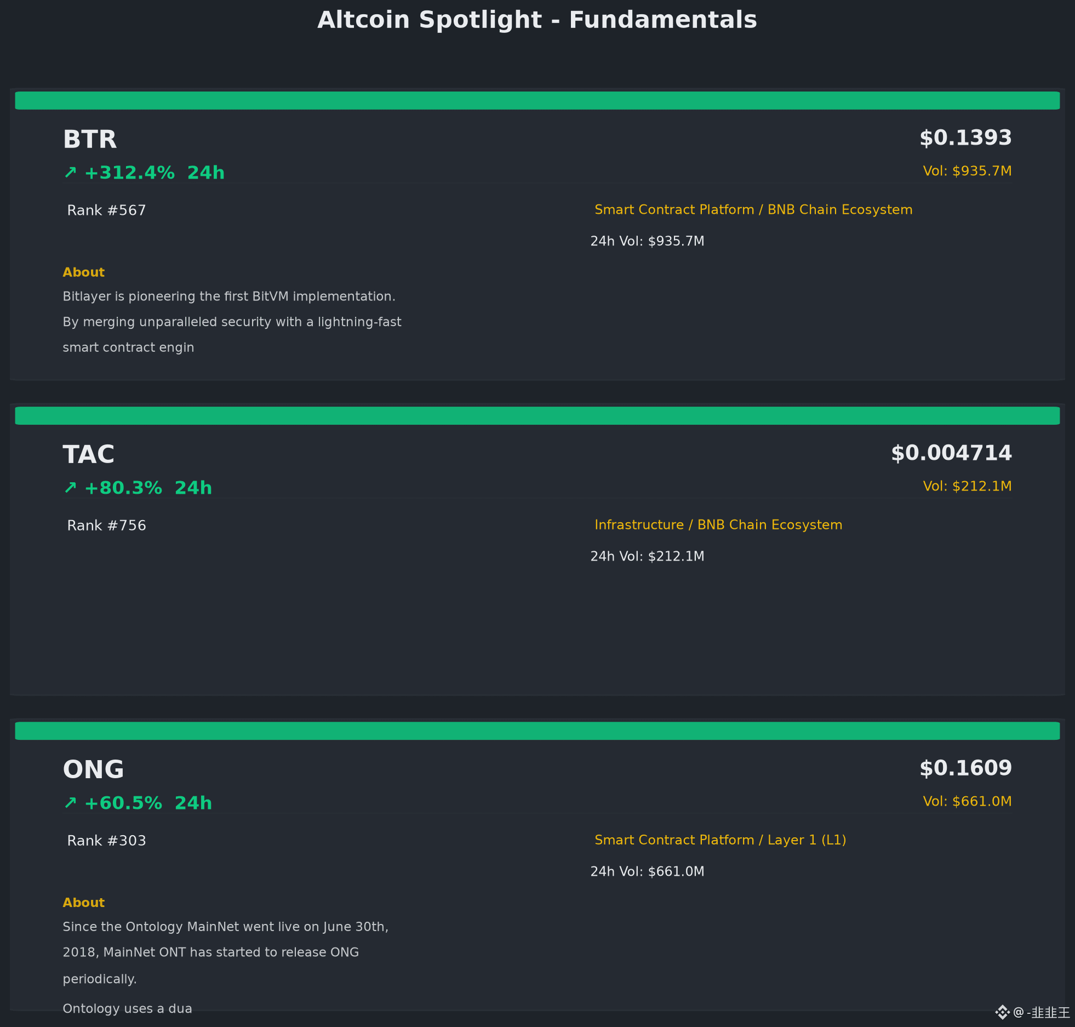Select the ONG coin ticker heading
The image size is (1075, 1027).
[94, 769]
